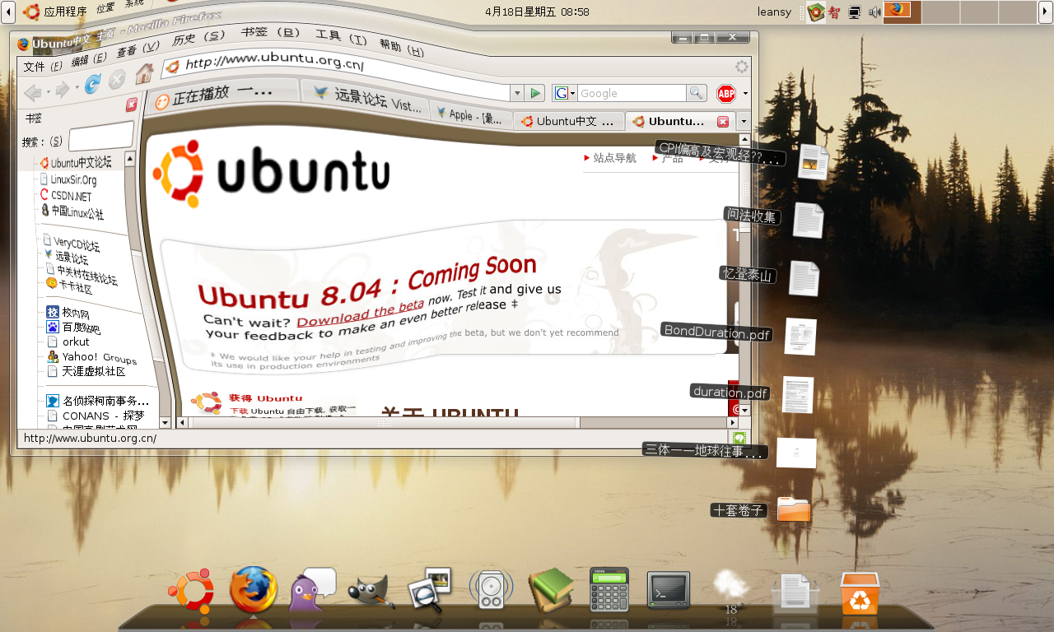Open the back button history dropdown

click(x=48, y=91)
